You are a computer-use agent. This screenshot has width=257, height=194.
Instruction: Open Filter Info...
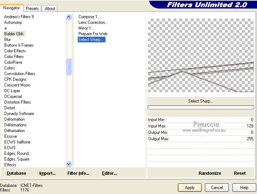tap(78, 173)
